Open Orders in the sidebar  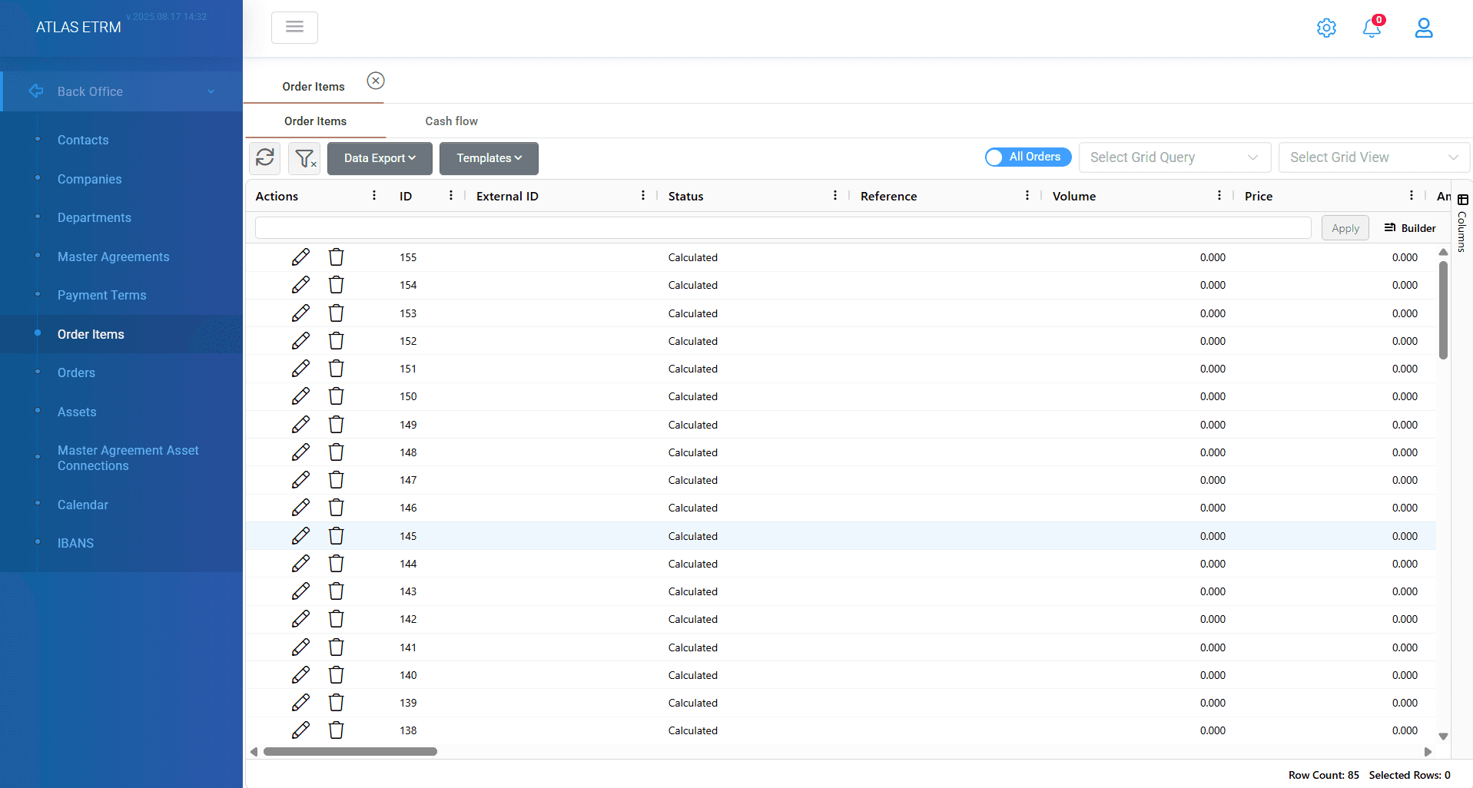(x=77, y=372)
